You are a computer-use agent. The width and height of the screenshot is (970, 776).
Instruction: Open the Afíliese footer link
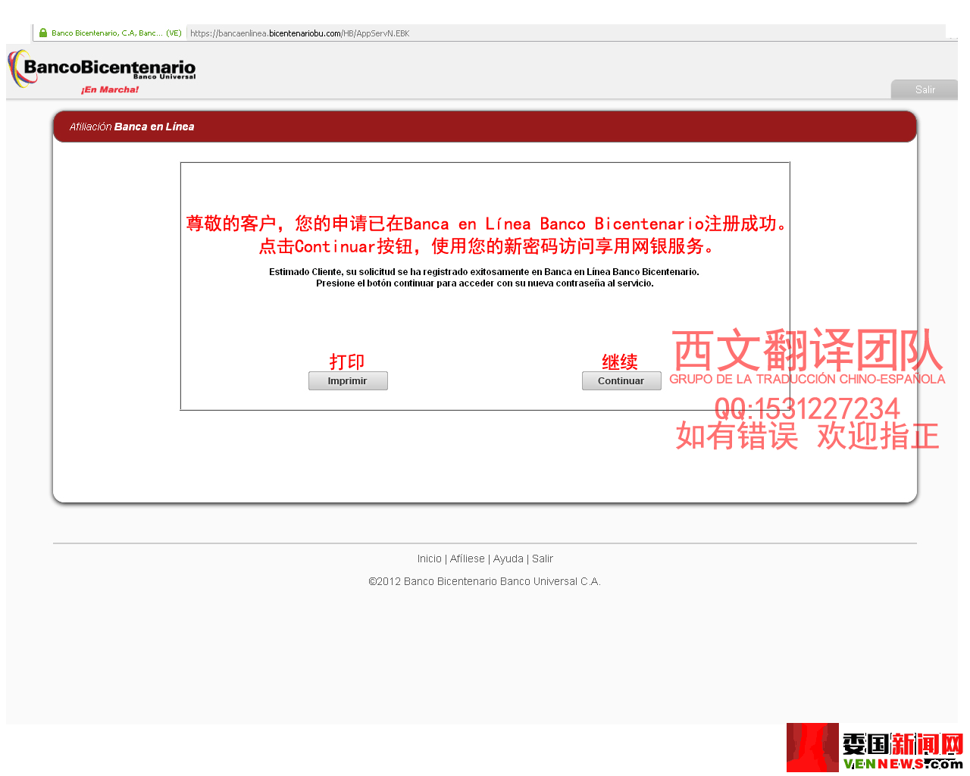click(468, 559)
